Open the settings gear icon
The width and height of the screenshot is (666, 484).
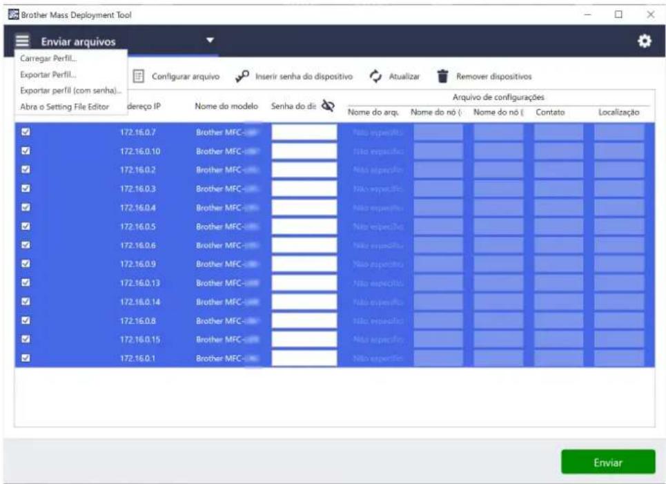[x=645, y=41]
